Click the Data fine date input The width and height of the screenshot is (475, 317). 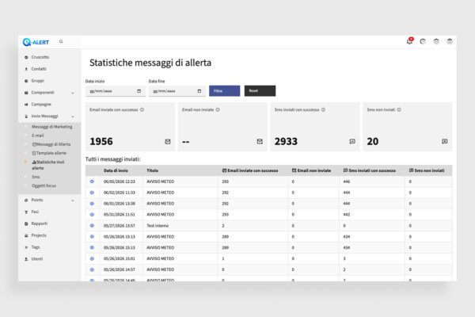coord(177,91)
